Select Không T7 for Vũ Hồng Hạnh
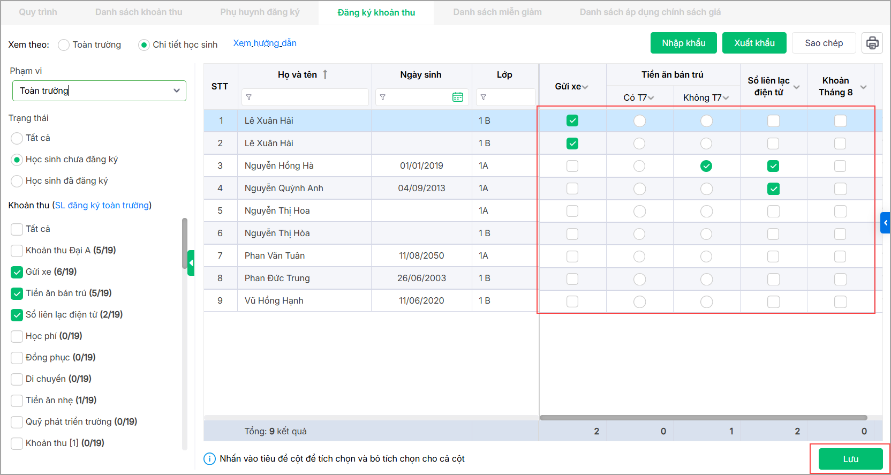 click(707, 301)
